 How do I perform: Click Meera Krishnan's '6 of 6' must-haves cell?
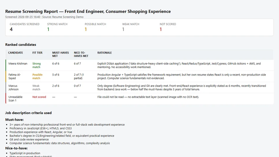point(56,64)
